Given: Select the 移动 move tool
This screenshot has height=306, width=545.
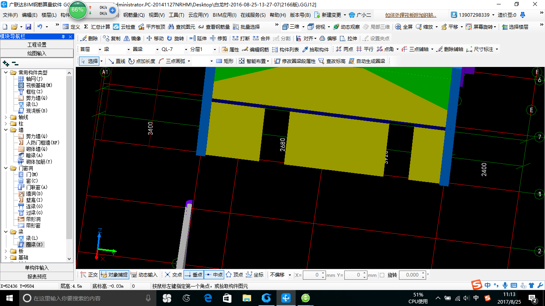Looking at the screenshot, I should coord(155,39).
